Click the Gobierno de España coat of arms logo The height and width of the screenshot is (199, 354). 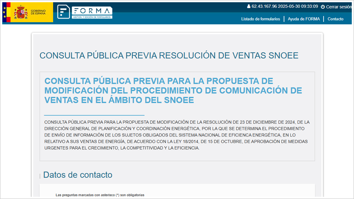21,12
